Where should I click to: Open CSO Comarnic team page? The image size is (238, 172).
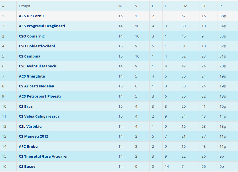click(32, 36)
